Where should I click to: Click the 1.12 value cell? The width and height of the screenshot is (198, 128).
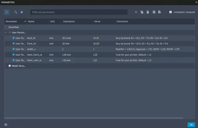point(95,60)
